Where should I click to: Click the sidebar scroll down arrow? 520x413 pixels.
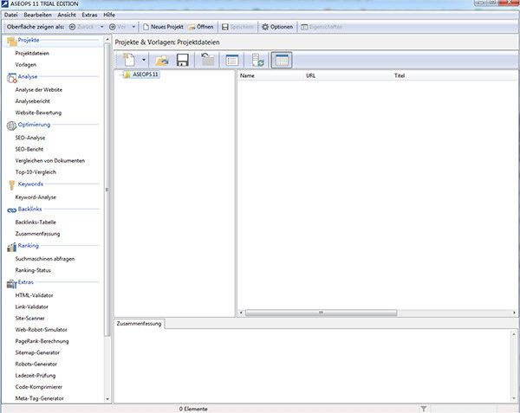[x=107, y=399]
